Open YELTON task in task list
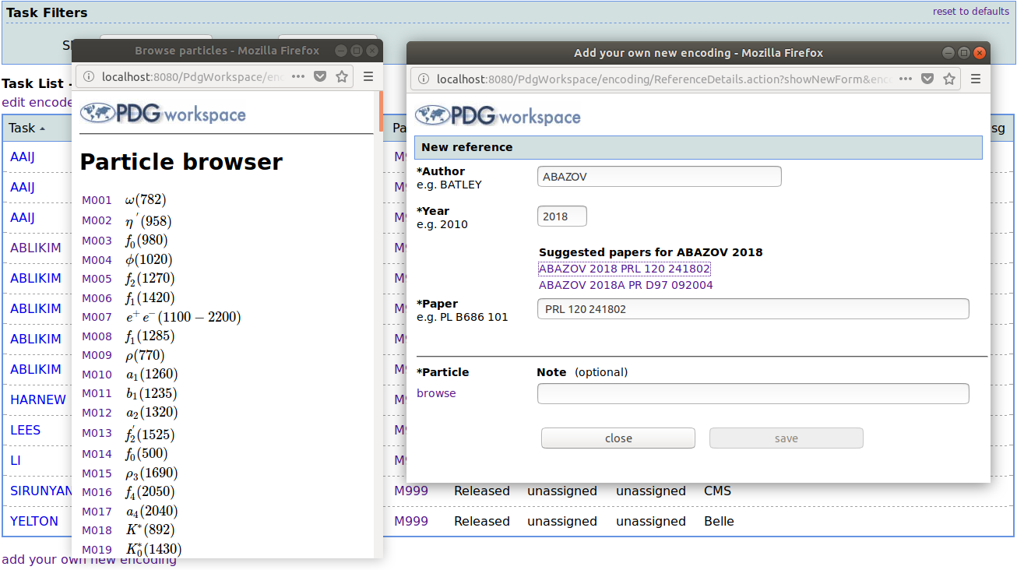This screenshot has width=1017, height=570. 34,521
